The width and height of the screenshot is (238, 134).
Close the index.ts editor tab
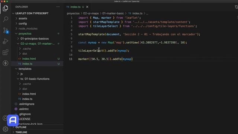[87, 7]
